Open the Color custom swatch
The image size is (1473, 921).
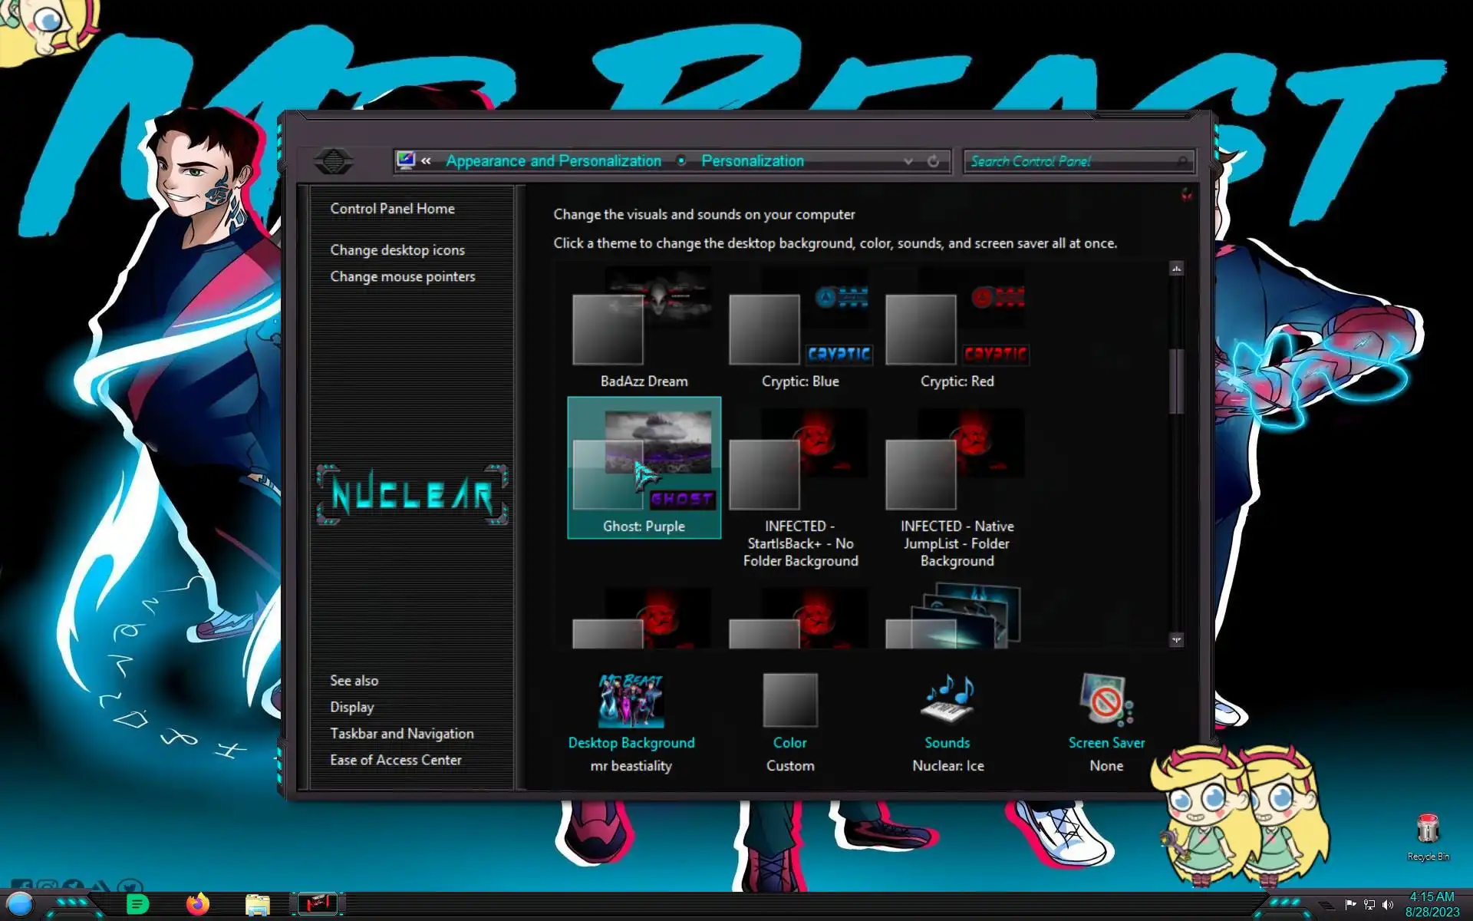[x=789, y=700]
